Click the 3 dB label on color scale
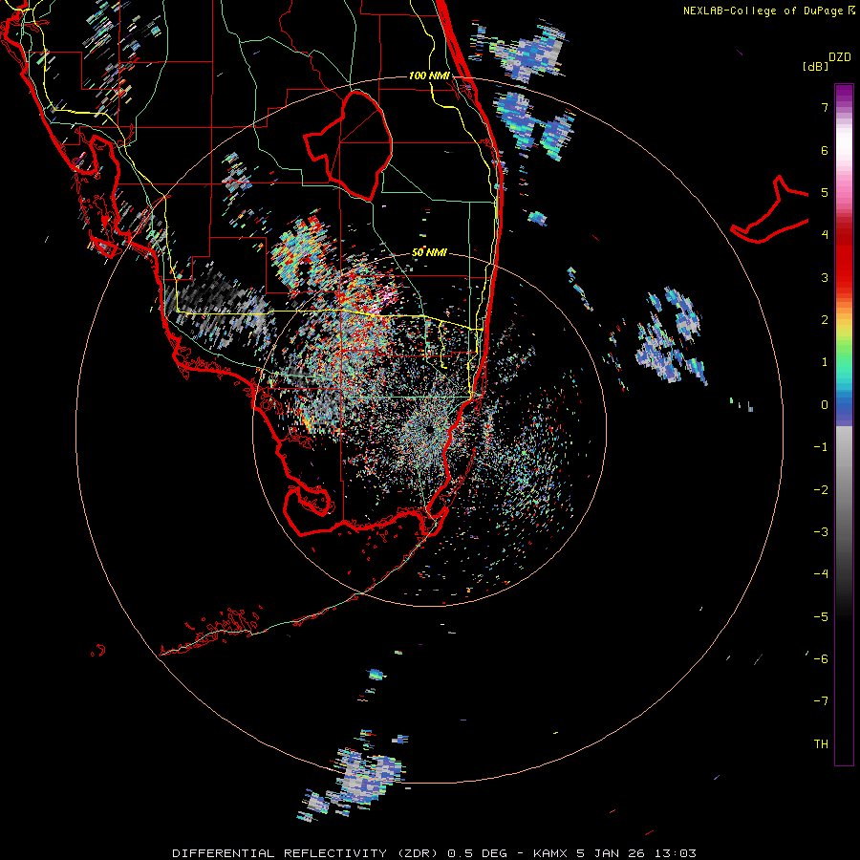860x860 pixels. coord(825,277)
